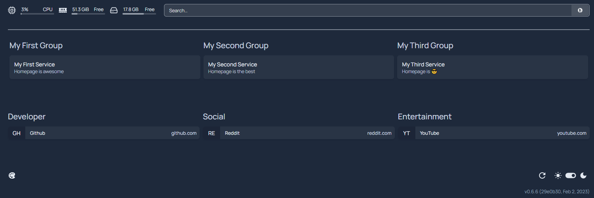Click the search provider button in search bar
This screenshot has width=594, height=198.
pos(580,10)
